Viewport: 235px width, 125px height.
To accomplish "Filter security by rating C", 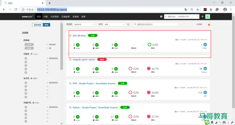I will (26, 90).
